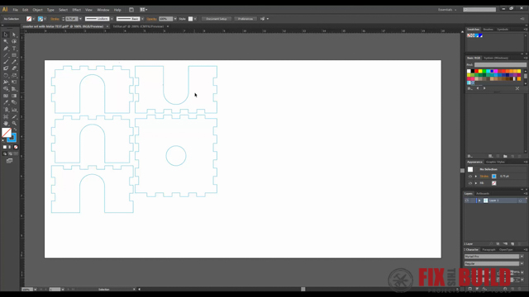The height and width of the screenshot is (297, 529).
Task: Choose the Hand tool
Action: click(6, 123)
